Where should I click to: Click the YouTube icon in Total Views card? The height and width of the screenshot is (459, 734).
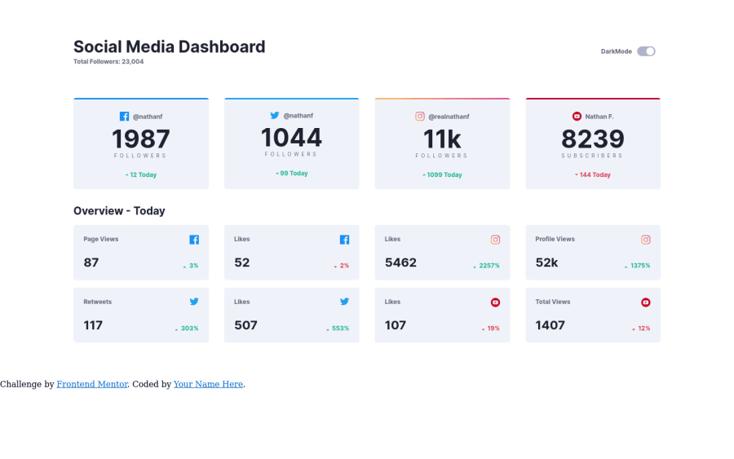pos(646,302)
